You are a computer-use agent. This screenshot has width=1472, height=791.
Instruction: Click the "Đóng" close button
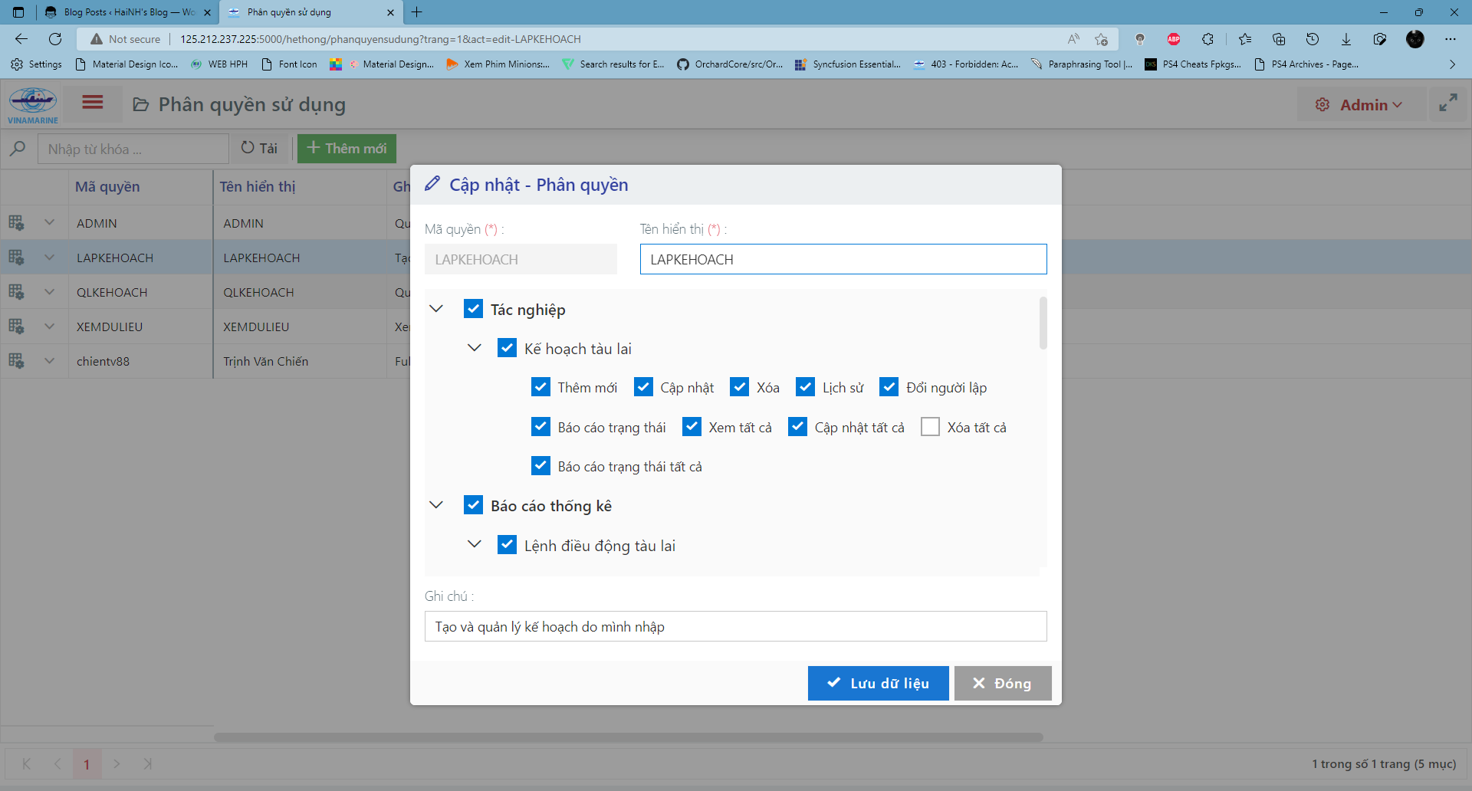(1002, 683)
